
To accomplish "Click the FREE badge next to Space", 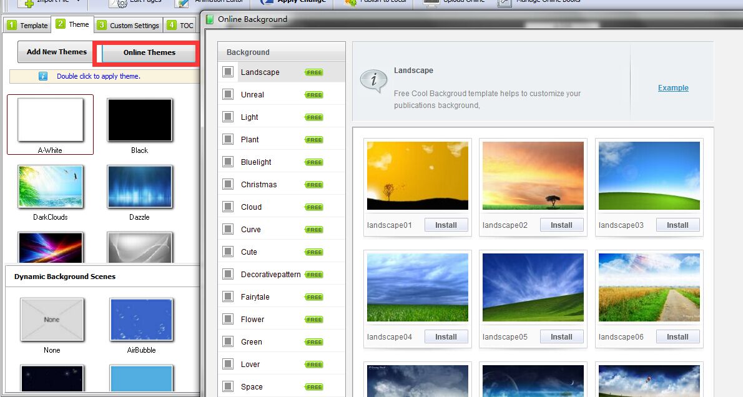I will (x=314, y=387).
